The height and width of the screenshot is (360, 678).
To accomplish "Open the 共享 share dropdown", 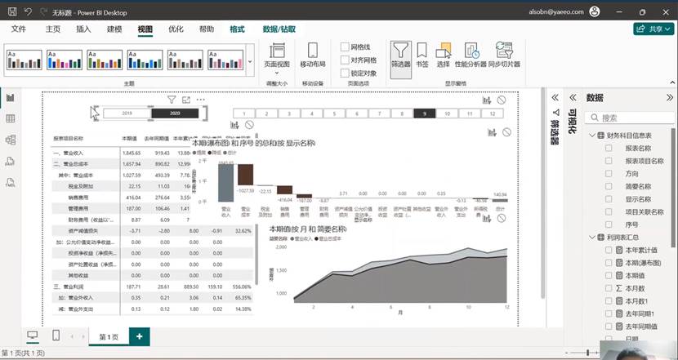I will click(x=653, y=29).
